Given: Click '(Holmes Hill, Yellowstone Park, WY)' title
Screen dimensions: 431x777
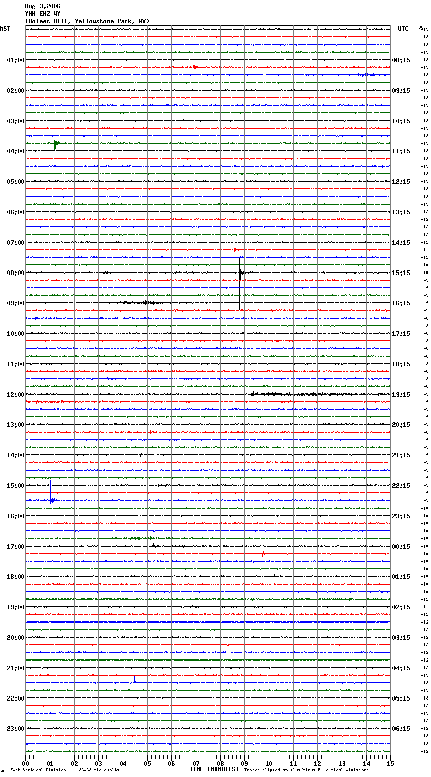Looking at the screenshot, I should click(87, 21).
